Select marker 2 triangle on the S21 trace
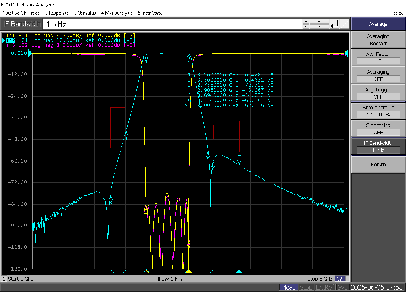 pyautogui.click(x=188, y=57)
